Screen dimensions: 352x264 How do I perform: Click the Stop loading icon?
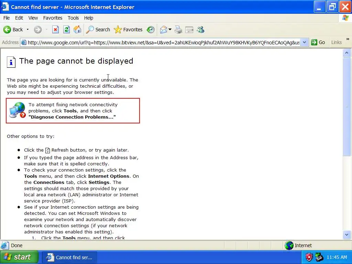[x=55, y=30]
